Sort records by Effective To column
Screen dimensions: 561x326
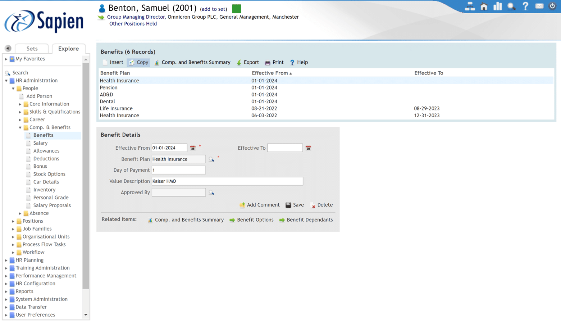(x=428, y=73)
